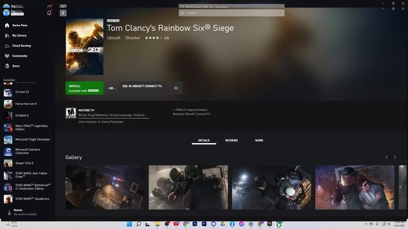This screenshot has height=229, width=408.
Task: Open the Shooter genre link
Action: [x=133, y=38]
